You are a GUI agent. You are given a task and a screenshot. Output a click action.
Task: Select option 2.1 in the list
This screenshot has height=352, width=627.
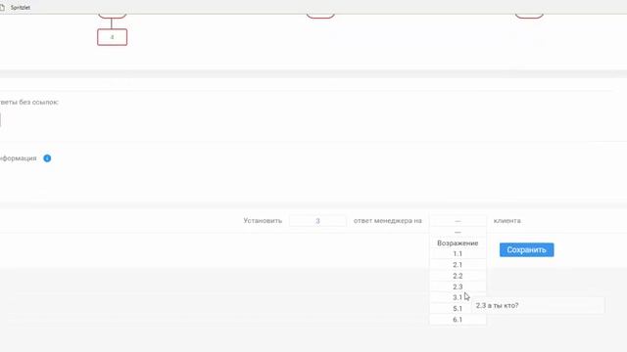point(458,265)
